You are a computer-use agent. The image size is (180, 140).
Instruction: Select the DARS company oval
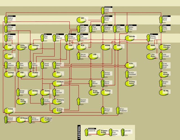151,47
